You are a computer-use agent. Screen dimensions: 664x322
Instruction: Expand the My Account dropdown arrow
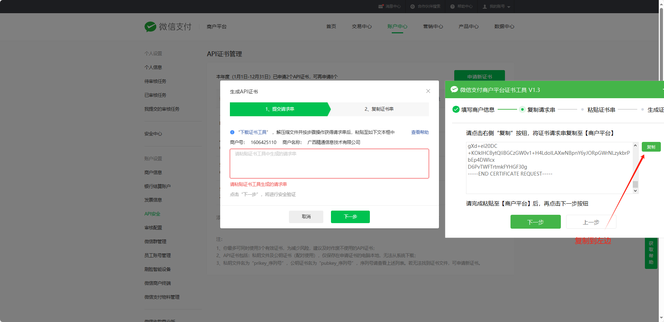[x=509, y=7]
